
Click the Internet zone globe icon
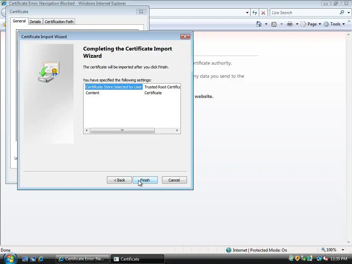tap(229, 250)
